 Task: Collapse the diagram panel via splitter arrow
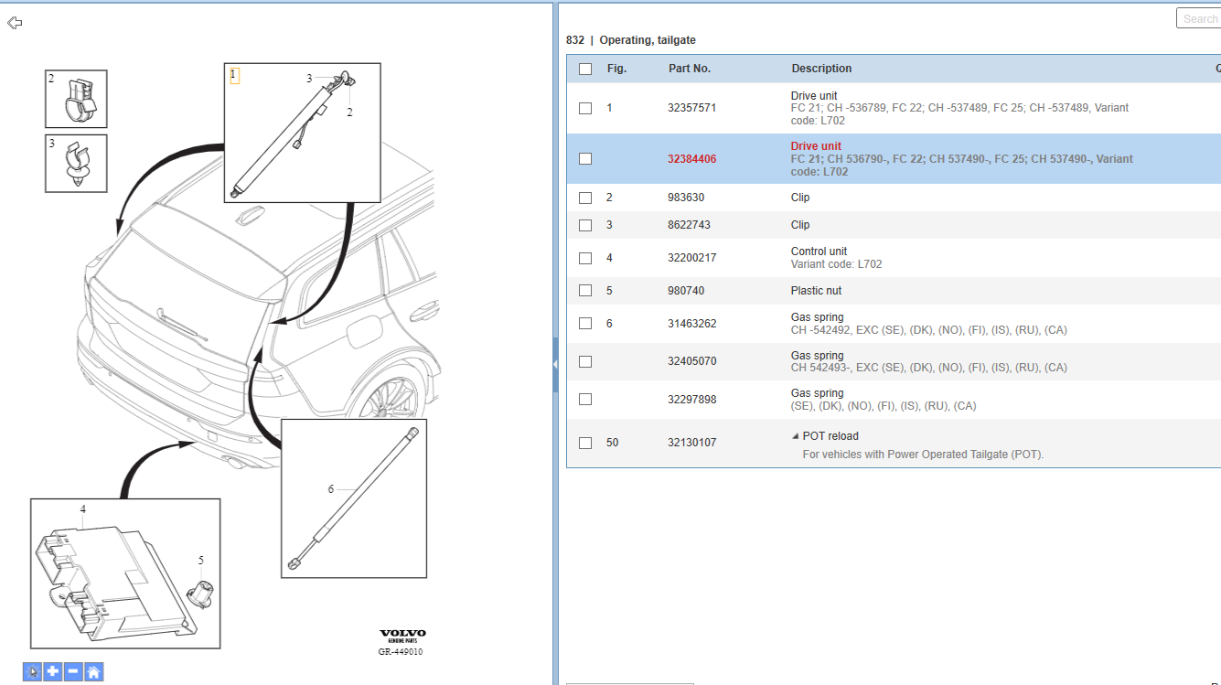[554, 364]
